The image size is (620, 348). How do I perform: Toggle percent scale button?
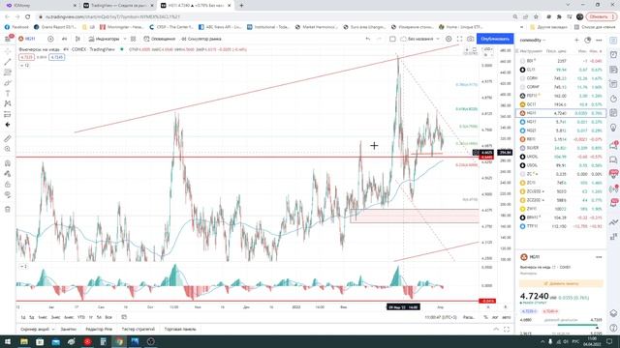(x=485, y=317)
